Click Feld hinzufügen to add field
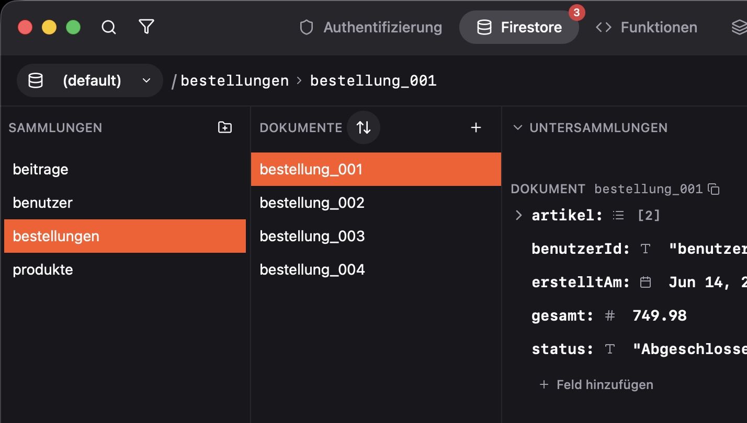Viewport: 747px width, 423px height. click(596, 385)
